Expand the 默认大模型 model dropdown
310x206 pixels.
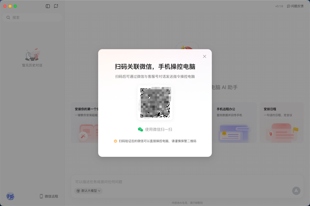(x=88, y=191)
